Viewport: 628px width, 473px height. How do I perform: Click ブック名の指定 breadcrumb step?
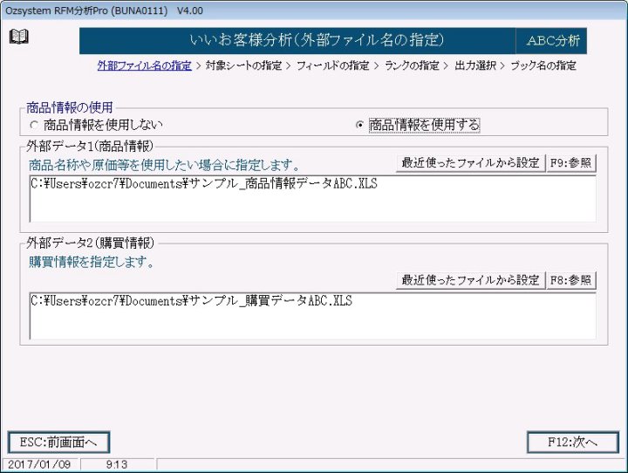[543, 65]
